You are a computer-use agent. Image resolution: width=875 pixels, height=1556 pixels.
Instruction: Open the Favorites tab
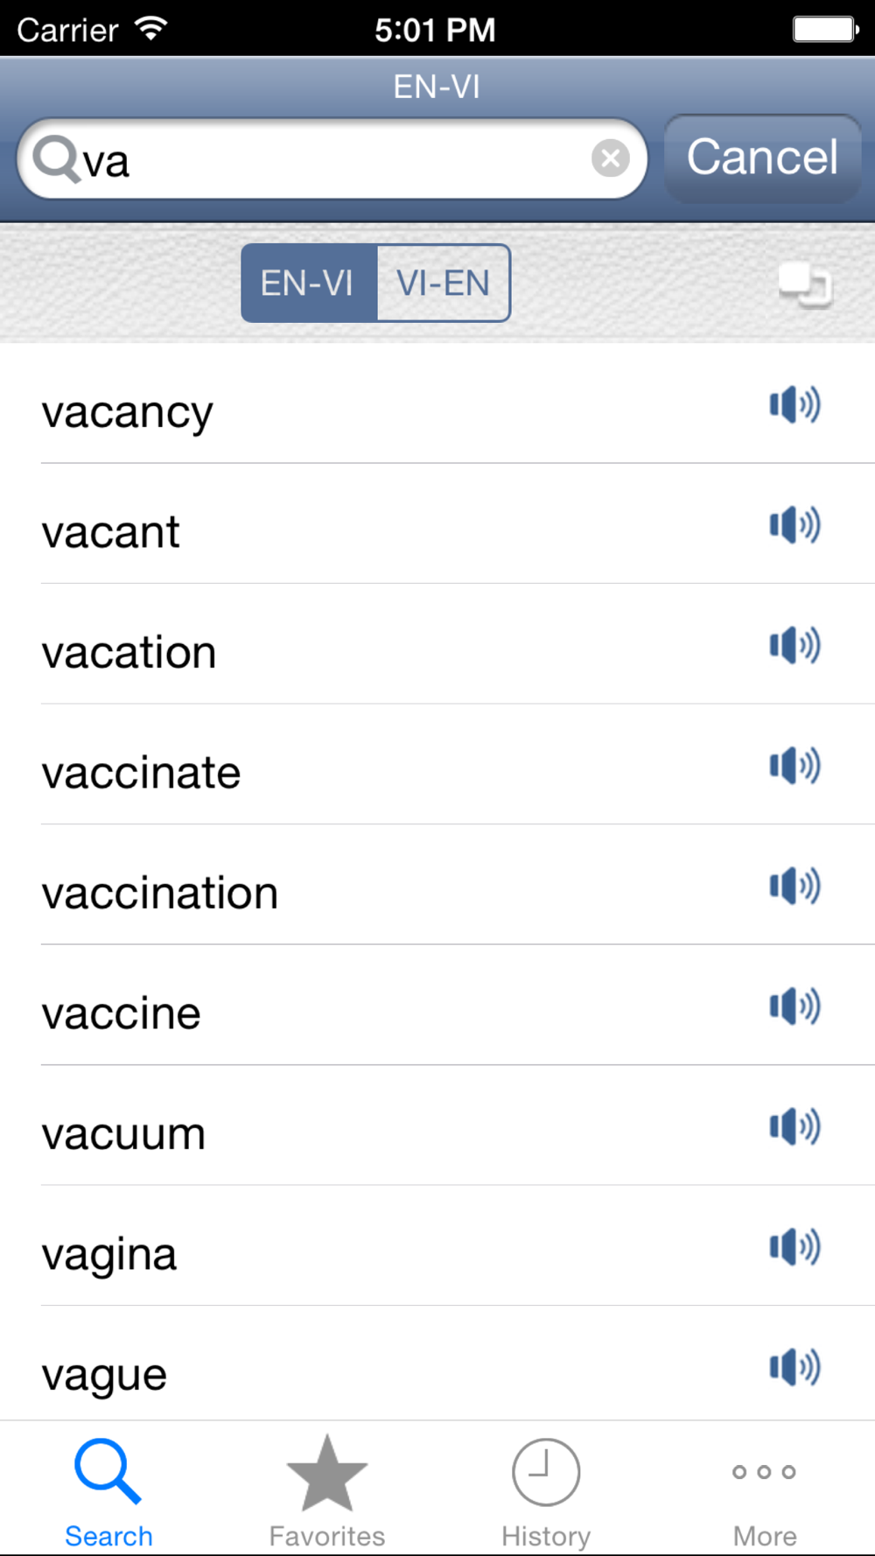tap(327, 1492)
